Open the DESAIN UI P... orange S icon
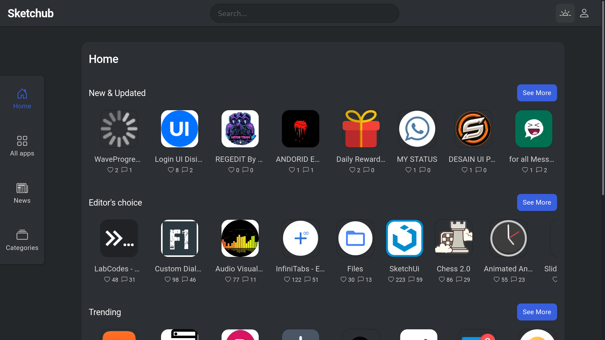Screen dimensions: 605x340 coord(473,129)
